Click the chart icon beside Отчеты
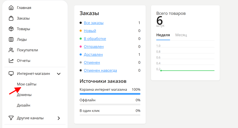The width and height of the screenshot is (238, 128). 11,60
